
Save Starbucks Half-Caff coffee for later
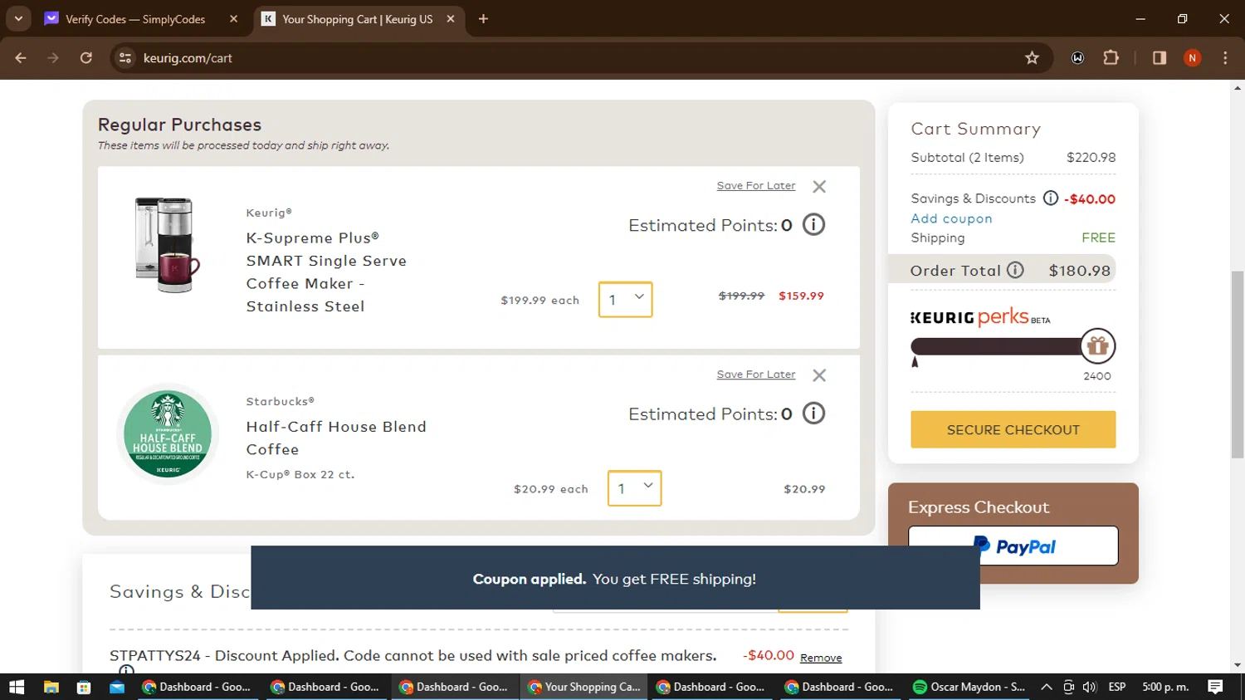pyautogui.click(x=756, y=374)
